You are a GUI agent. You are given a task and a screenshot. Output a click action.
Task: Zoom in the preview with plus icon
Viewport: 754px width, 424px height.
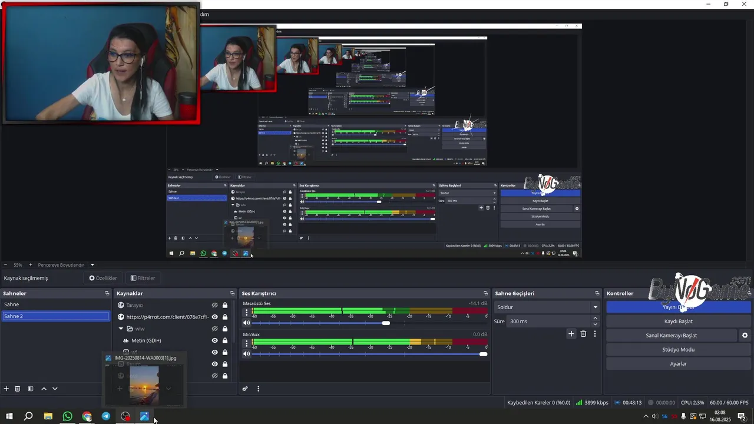click(31, 265)
